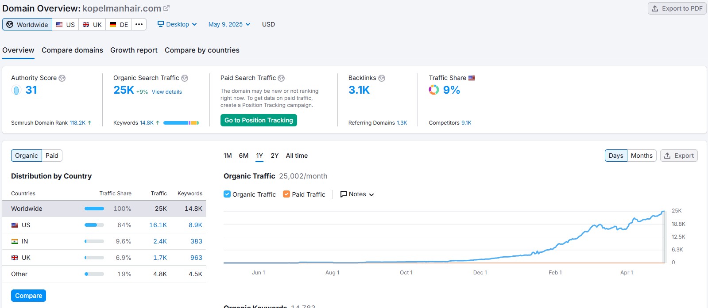This screenshot has height=308, width=708.
Task: Switch chart granularity to Months
Action: (642, 156)
